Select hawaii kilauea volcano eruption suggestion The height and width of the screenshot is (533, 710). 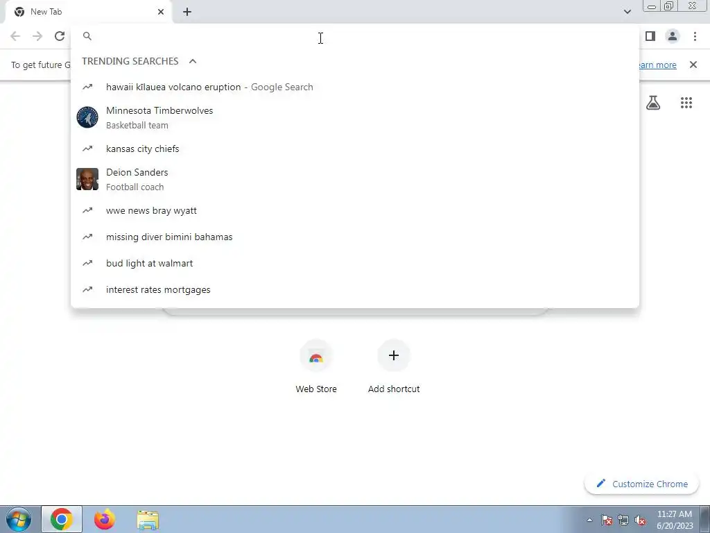(355, 87)
